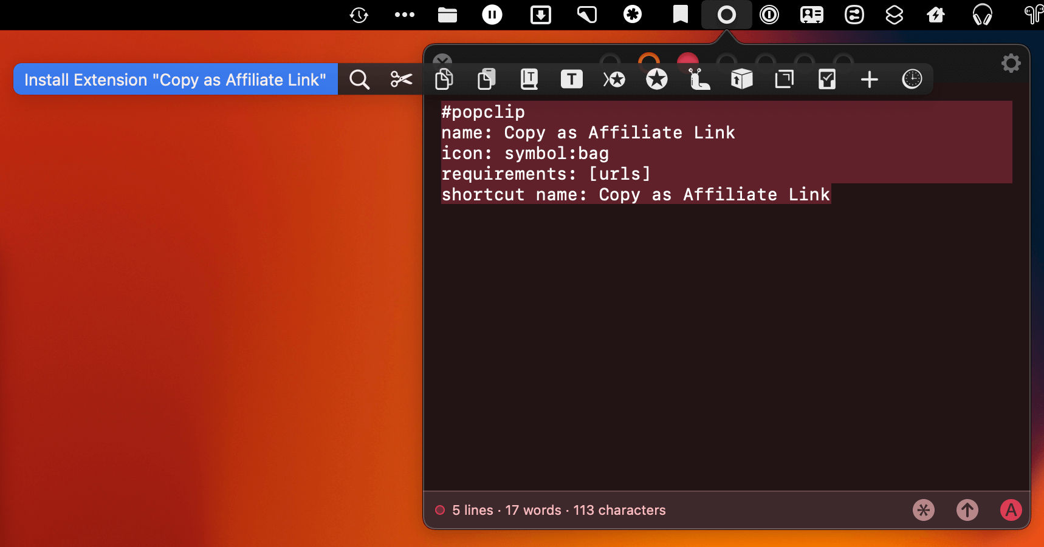The width and height of the screenshot is (1044, 547).
Task: Click the circled star icon in PopClip bar
Action: point(656,80)
